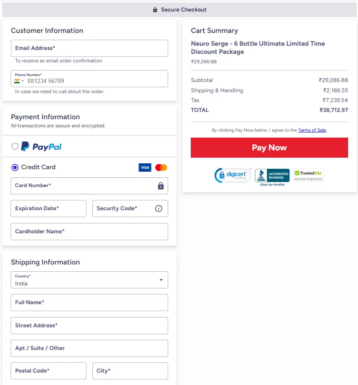Click the Email Address input field
358x385 pixels.
pos(89,48)
